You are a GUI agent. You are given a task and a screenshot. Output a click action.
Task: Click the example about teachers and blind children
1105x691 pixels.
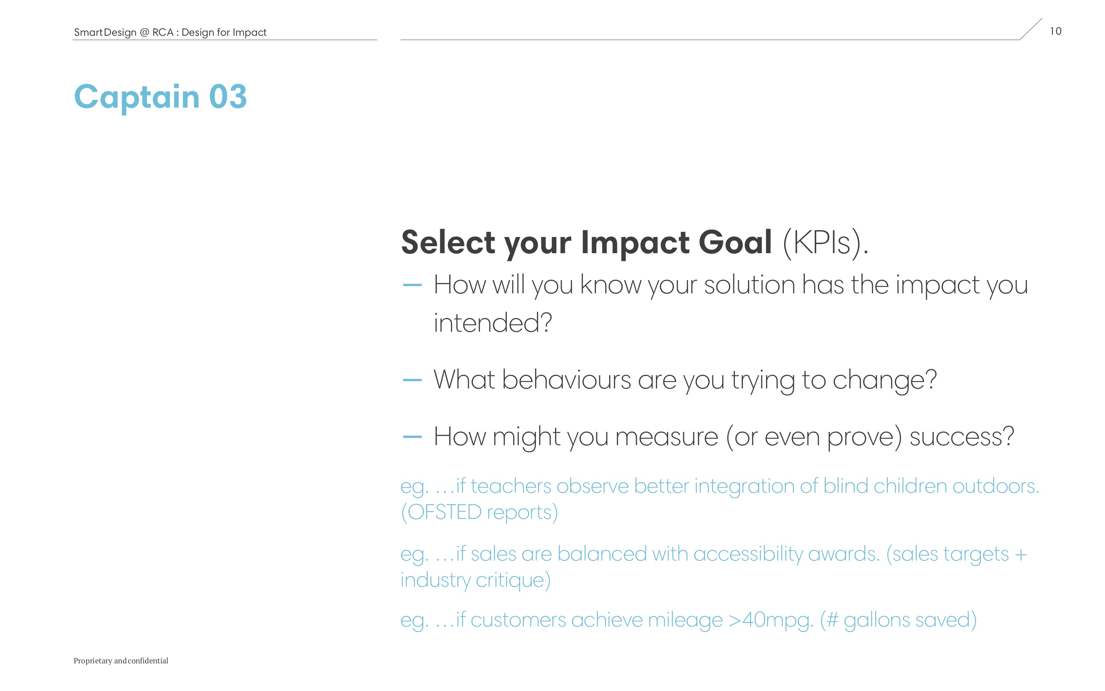[720, 486]
